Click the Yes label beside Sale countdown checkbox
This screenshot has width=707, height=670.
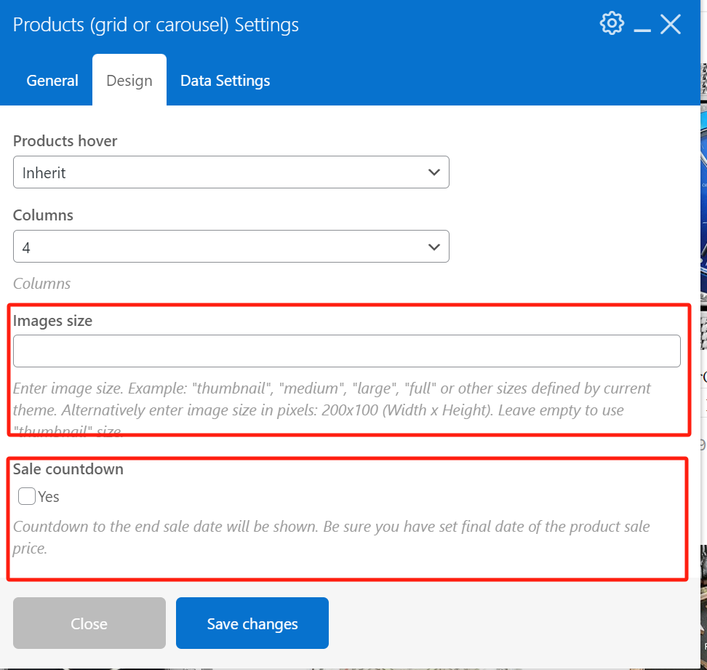[49, 497]
